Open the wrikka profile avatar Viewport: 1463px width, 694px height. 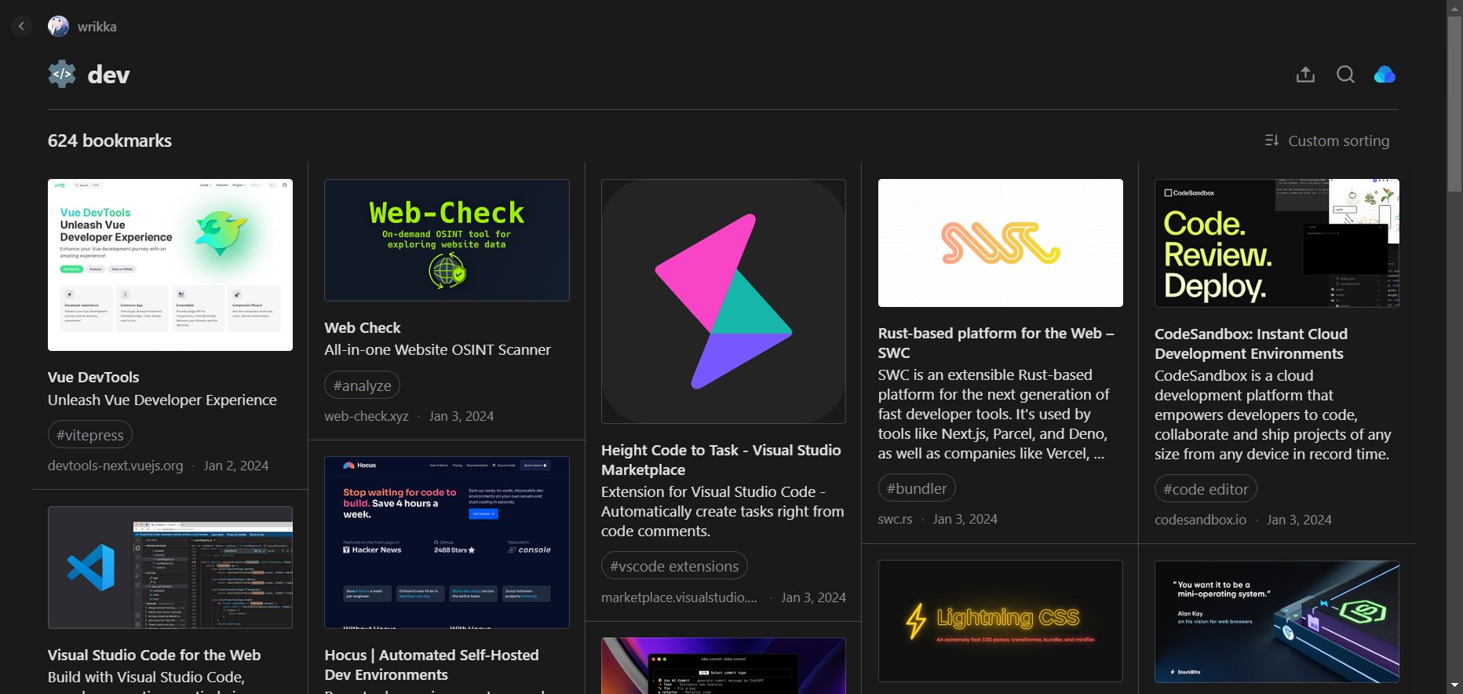pyautogui.click(x=58, y=26)
